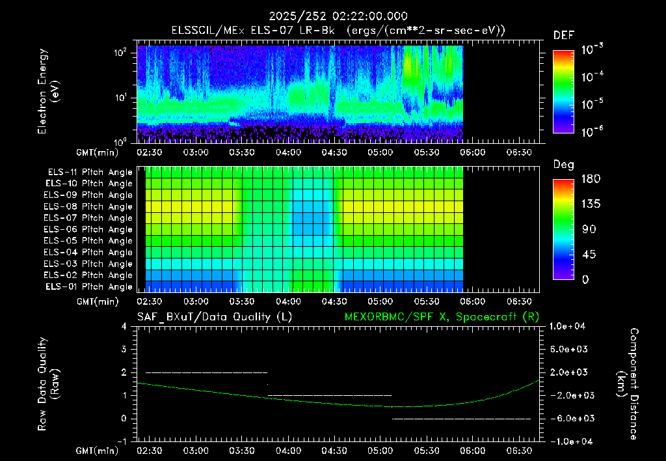The width and height of the screenshot is (666, 461).
Task: Click 06:30 time tick under the data quality plot
Action: (x=519, y=451)
